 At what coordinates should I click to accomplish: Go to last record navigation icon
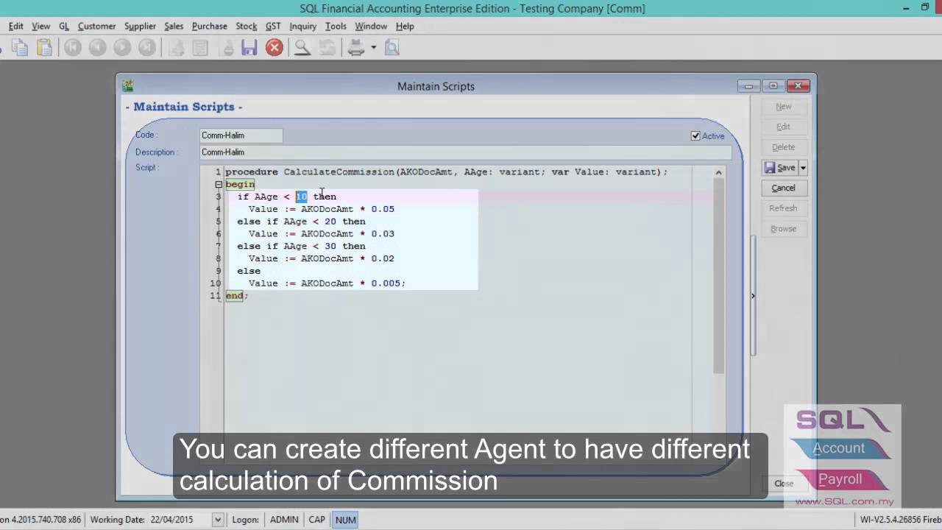(147, 48)
